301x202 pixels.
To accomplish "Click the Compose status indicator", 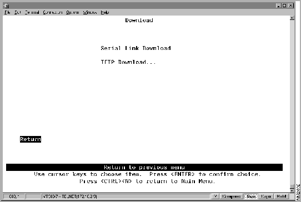I will [232, 196].
